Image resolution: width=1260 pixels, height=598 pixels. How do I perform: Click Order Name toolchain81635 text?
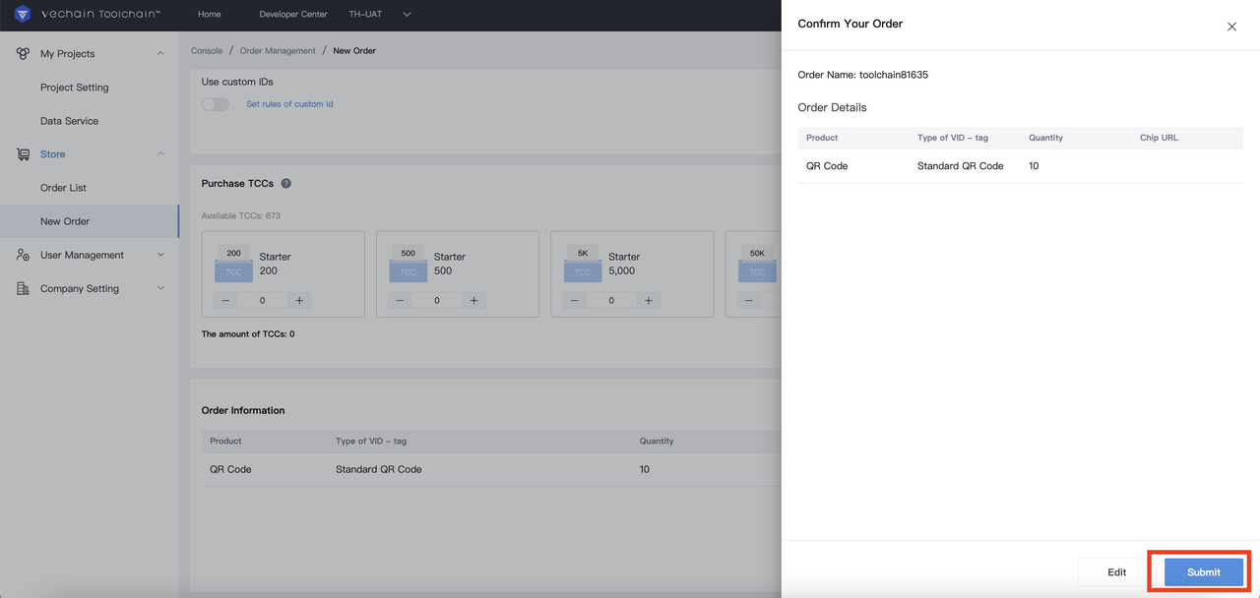(863, 75)
